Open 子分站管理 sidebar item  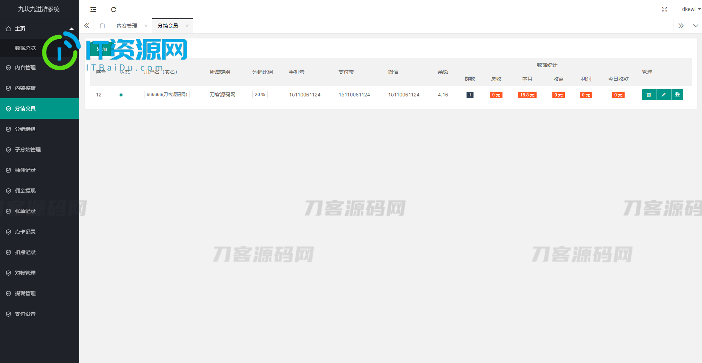40,150
